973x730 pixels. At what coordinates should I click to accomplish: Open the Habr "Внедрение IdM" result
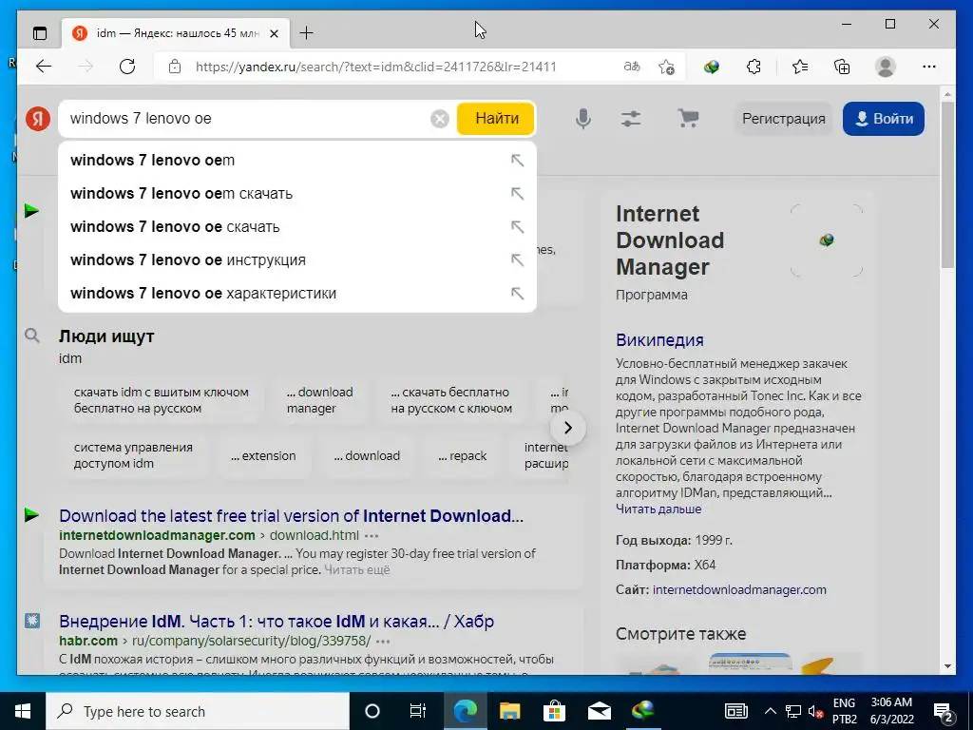(277, 622)
